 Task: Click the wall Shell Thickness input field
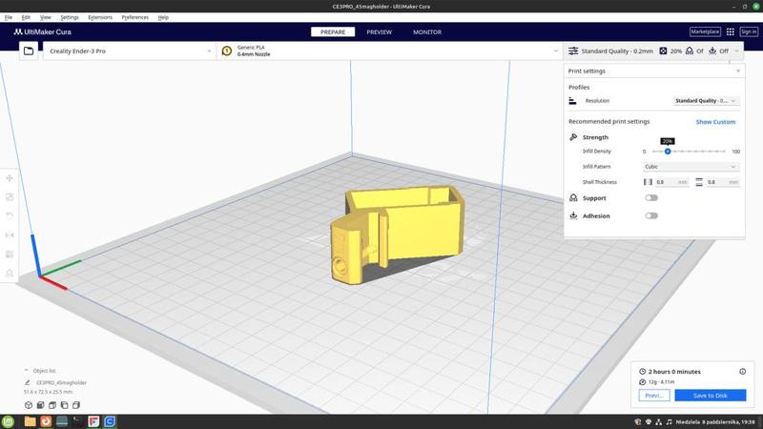pyautogui.click(x=672, y=182)
